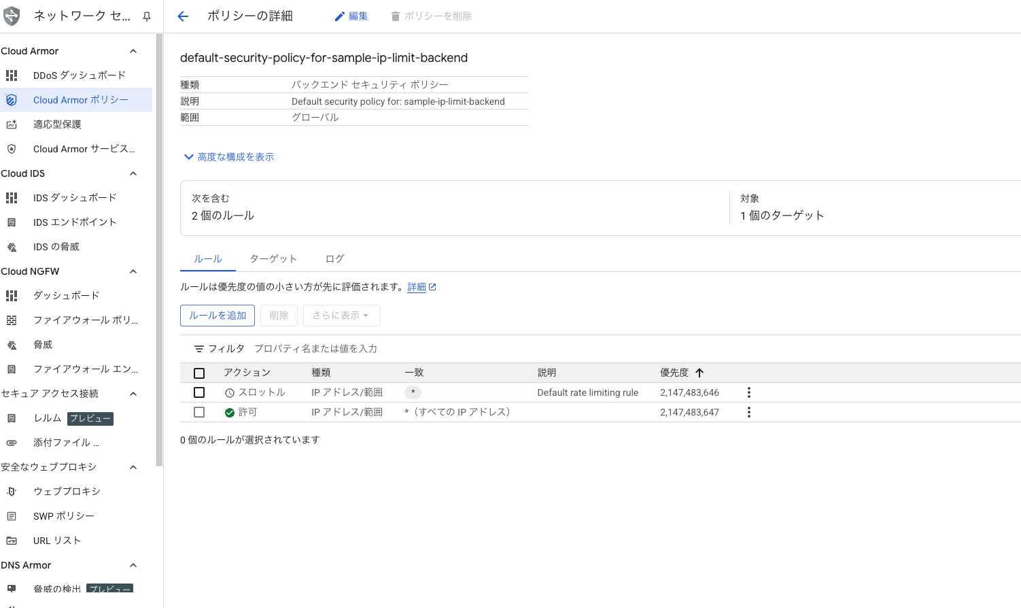The image size is (1021, 608).
Task: Click the external link icon after 詳細
Action: click(x=432, y=287)
